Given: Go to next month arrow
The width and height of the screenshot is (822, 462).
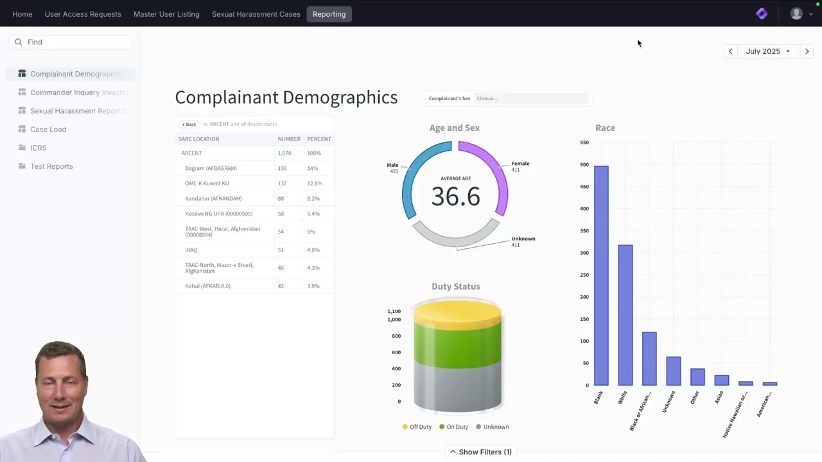Looking at the screenshot, I should click(807, 51).
